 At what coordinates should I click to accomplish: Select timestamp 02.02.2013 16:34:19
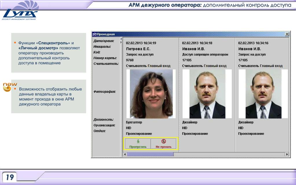[141, 43]
